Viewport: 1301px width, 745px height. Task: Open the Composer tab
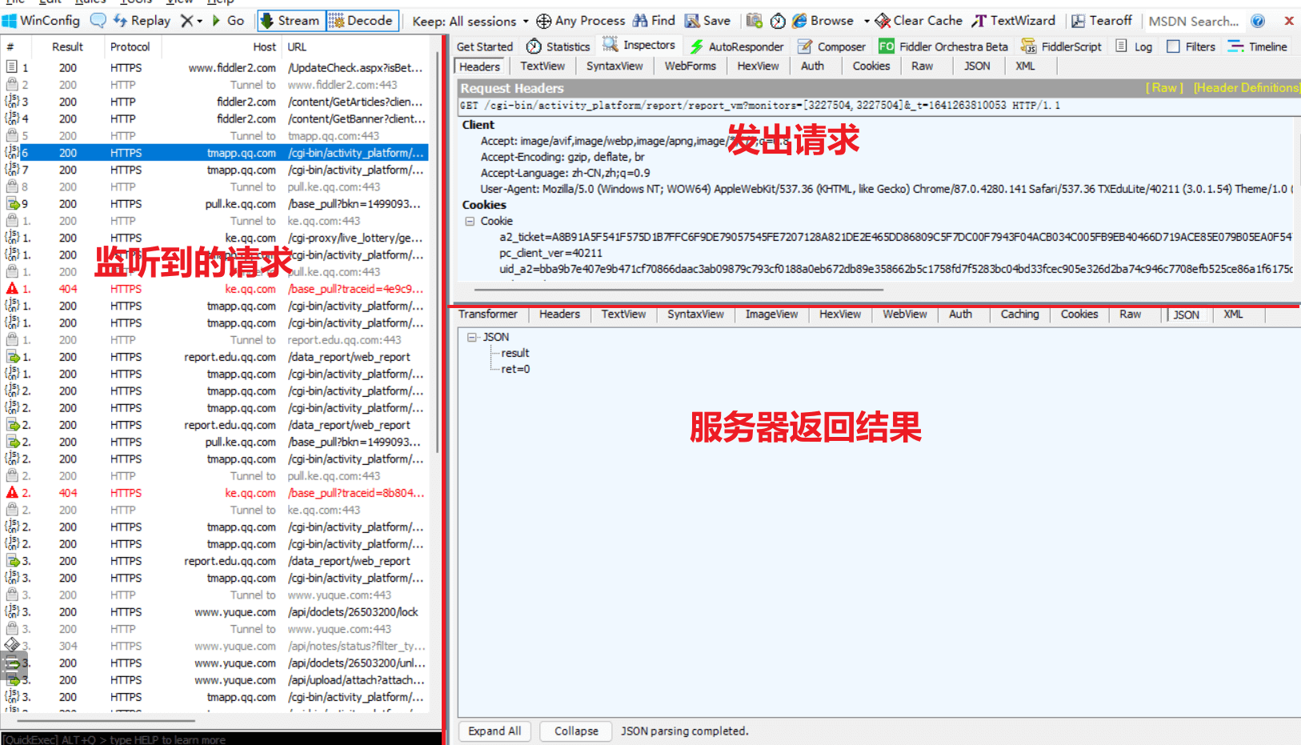[x=831, y=46]
